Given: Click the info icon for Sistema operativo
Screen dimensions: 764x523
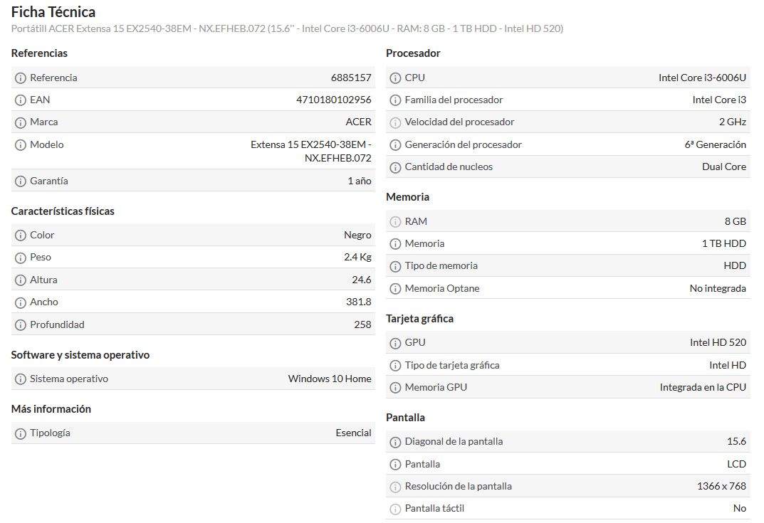Looking at the screenshot, I should click(x=21, y=379).
